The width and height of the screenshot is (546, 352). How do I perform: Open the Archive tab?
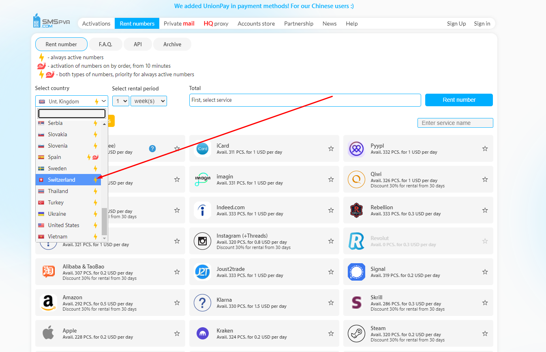point(172,44)
